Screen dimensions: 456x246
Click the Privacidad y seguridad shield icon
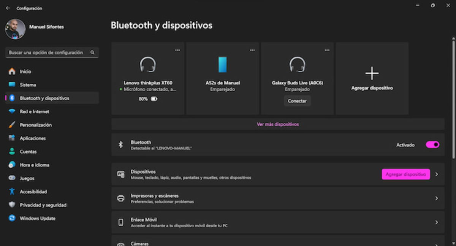tap(12, 205)
